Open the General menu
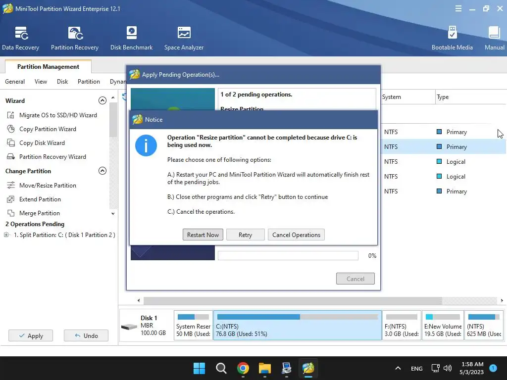This screenshot has width=507, height=380. [15, 82]
